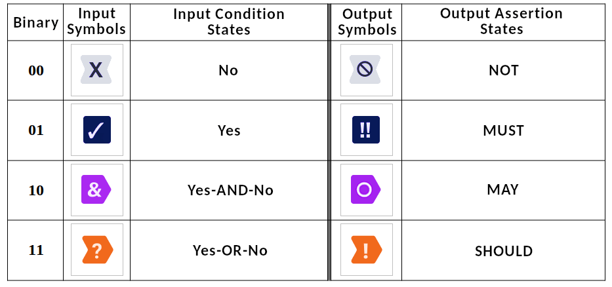Click the Output Symbols column header
This screenshot has height=287, width=612.
click(367, 22)
